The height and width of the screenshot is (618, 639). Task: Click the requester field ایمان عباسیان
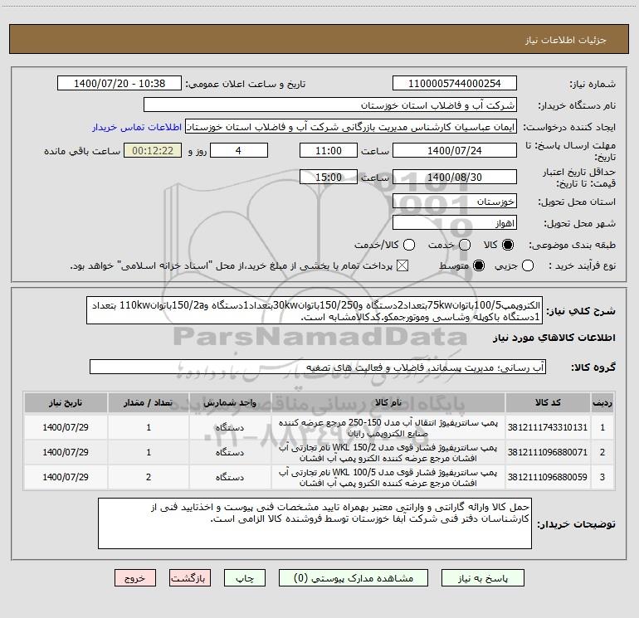coord(351,127)
